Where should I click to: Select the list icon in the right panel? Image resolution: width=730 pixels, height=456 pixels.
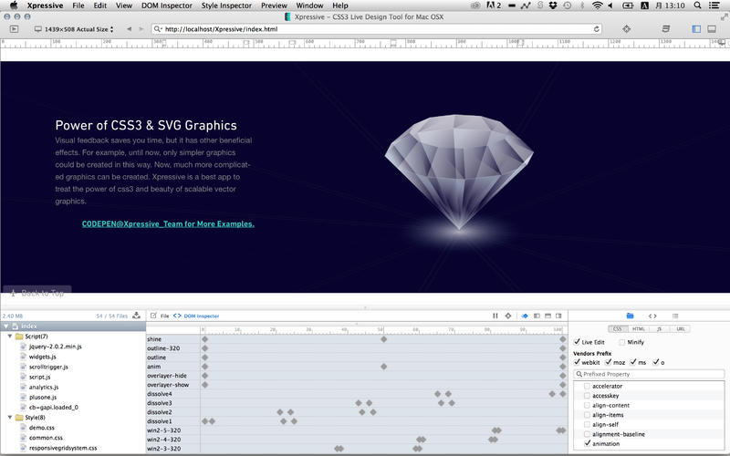pyautogui.click(x=675, y=316)
